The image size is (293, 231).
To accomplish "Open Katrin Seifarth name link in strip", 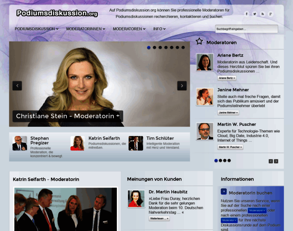I will point(104,138).
